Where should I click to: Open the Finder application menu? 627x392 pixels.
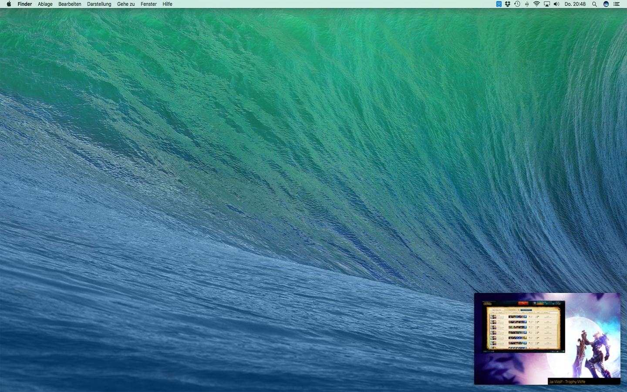tap(25, 4)
